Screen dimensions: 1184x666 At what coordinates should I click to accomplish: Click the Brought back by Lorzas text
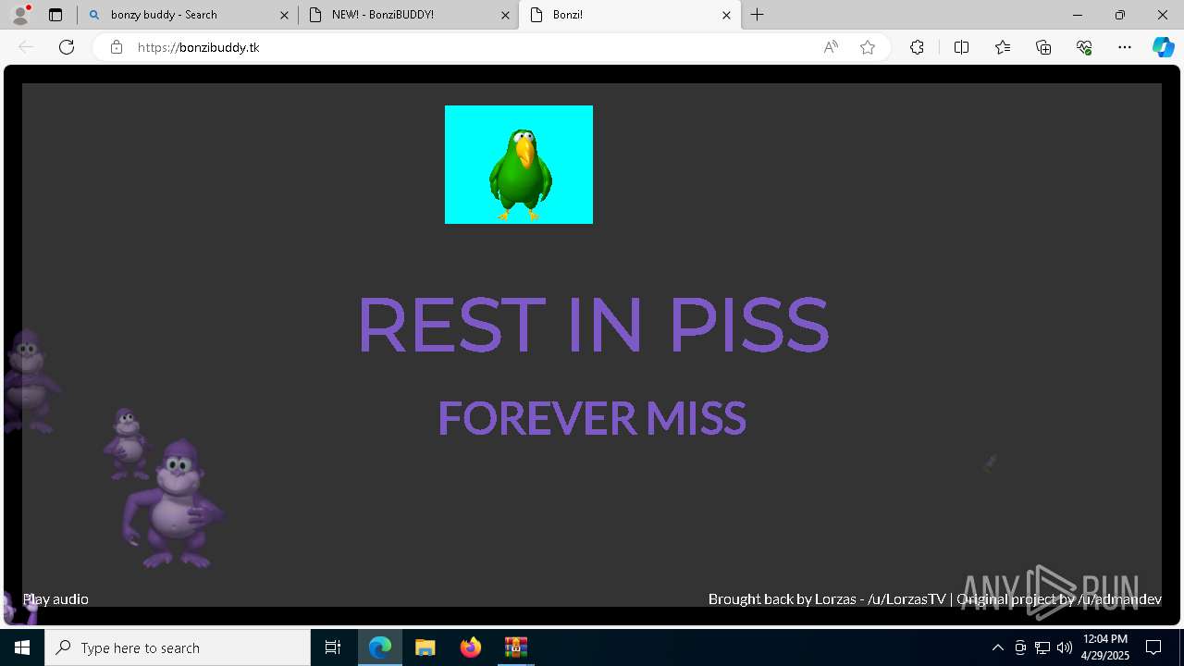(827, 599)
